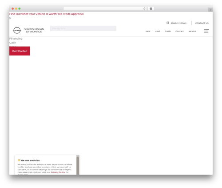Viewport: 222px width, 188px height.
Task: Click the Sparks Nissan of Monroe title
Action: (34, 30)
